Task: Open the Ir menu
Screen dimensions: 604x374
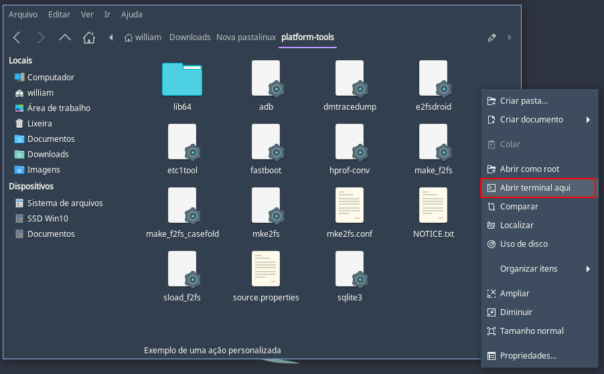Action: [107, 15]
